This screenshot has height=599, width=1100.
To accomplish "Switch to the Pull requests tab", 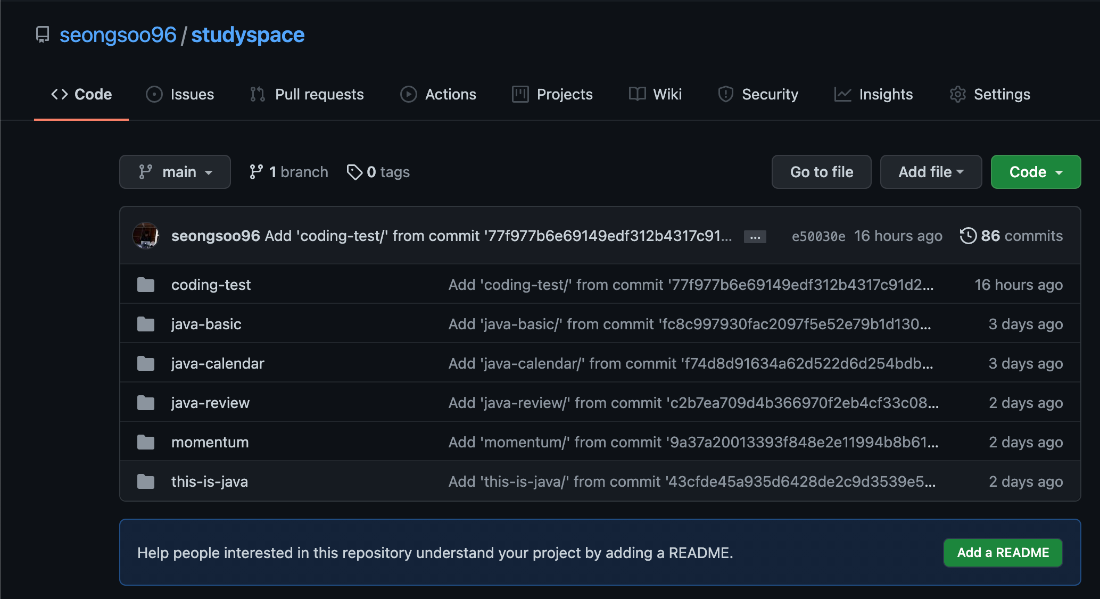I will point(307,94).
